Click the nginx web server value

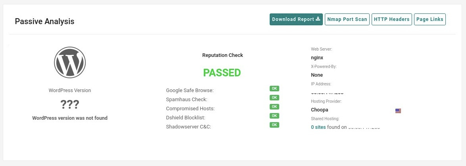pos(317,58)
